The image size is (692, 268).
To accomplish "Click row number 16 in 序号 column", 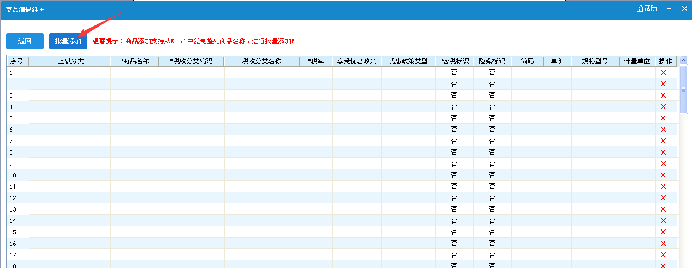I will pyautogui.click(x=17, y=244).
